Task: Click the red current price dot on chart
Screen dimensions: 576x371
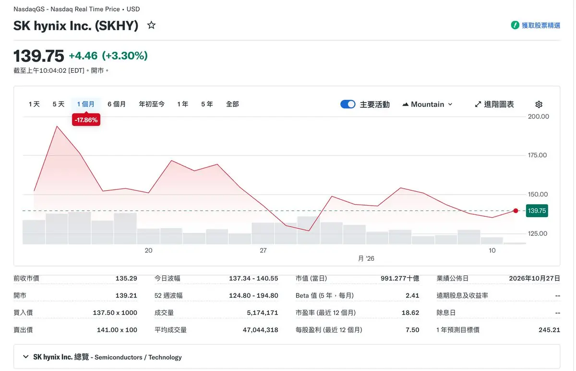Action: (516, 211)
